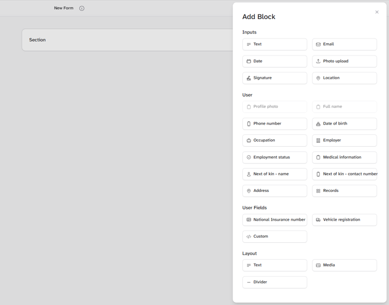389x305 pixels.
Task: Add the Employer block
Action: pos(344,140)
